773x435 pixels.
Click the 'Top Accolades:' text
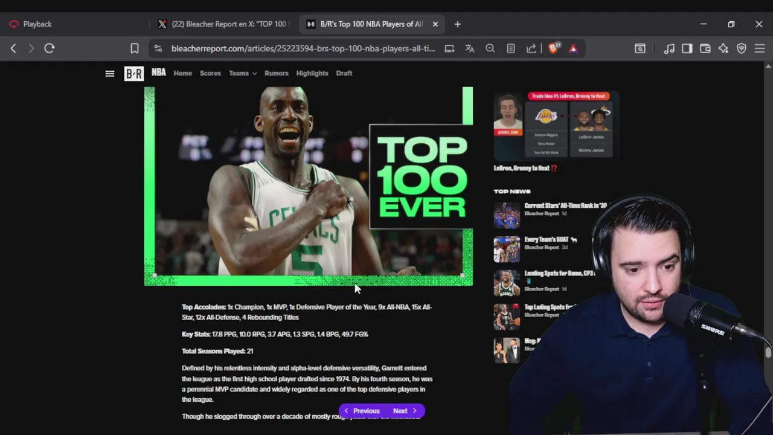204,307
